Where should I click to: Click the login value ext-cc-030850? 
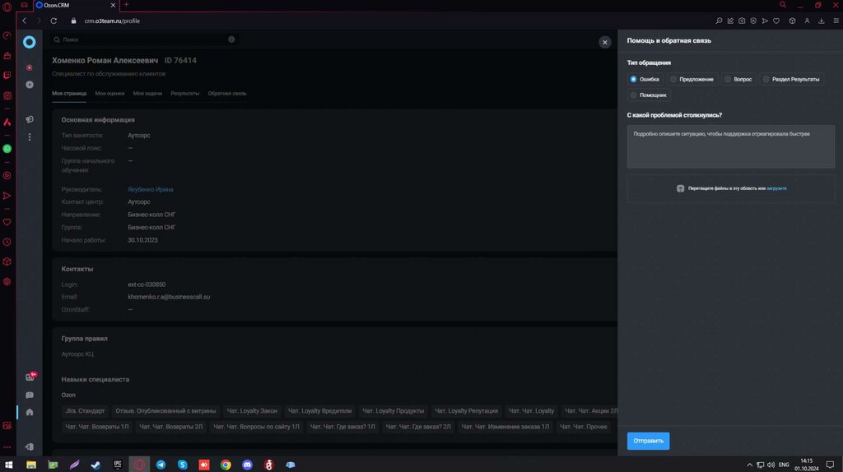[x=147, y=285]
